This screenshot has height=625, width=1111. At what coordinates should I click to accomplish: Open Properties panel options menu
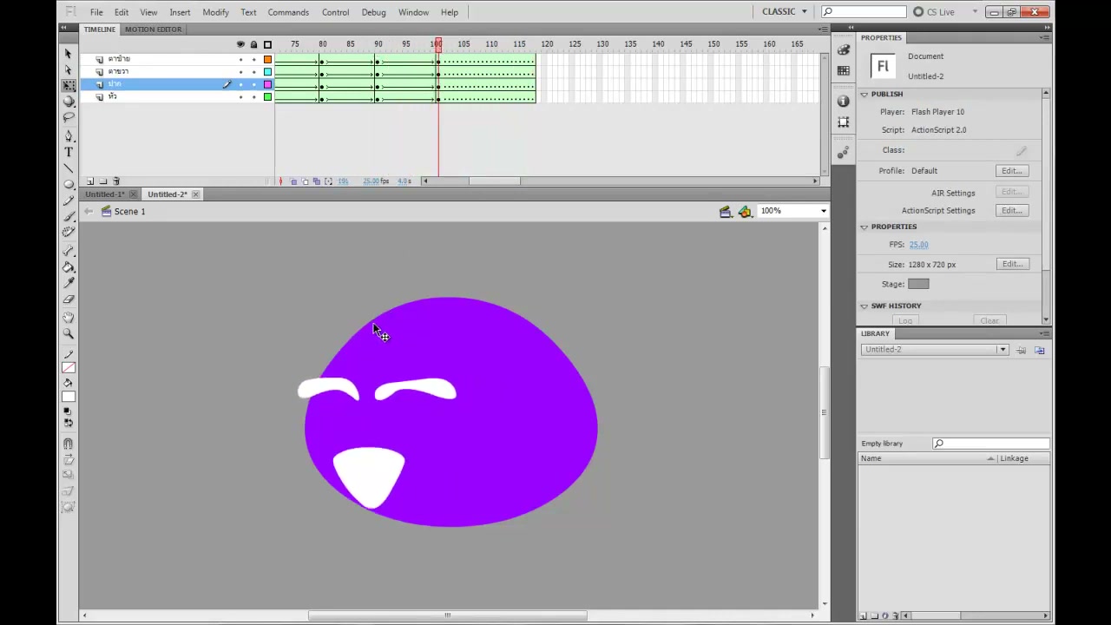[1044, 38]
